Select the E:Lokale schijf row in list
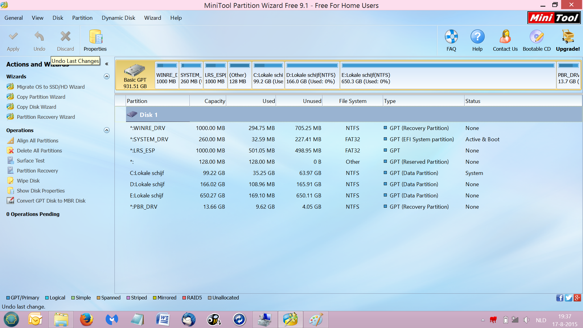583x328 pixels. pos(354,196)
